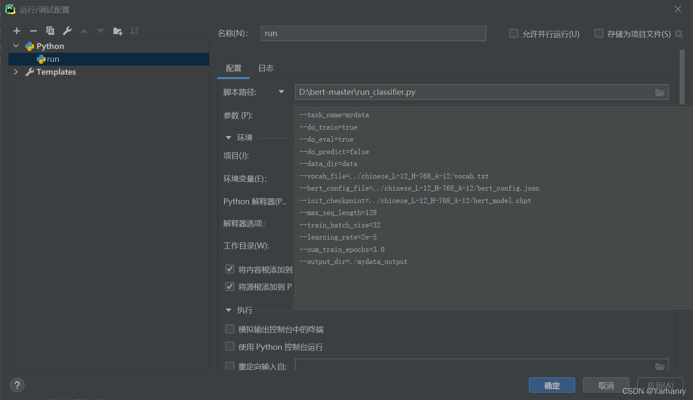The width and height of the screenshot is (693, 400).
Task: Move the configuration up with the arrow
Action: pyautogui.click(x=84, y=31)
